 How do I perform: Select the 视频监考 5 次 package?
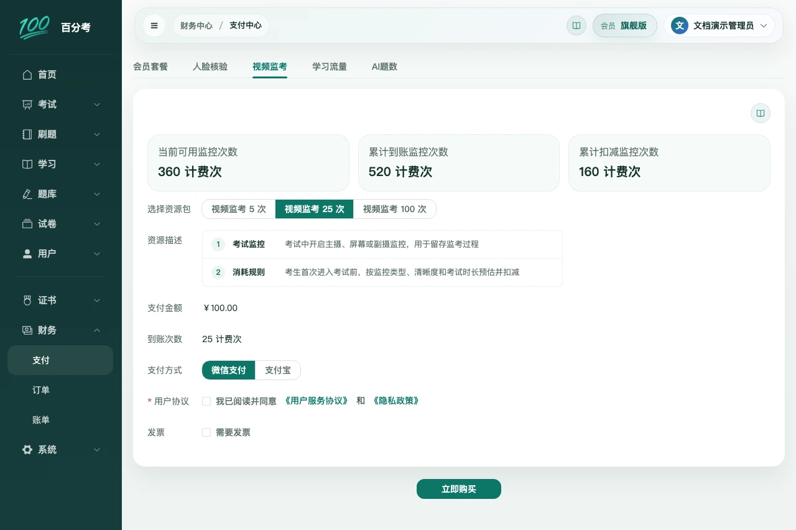click(239, 209)
